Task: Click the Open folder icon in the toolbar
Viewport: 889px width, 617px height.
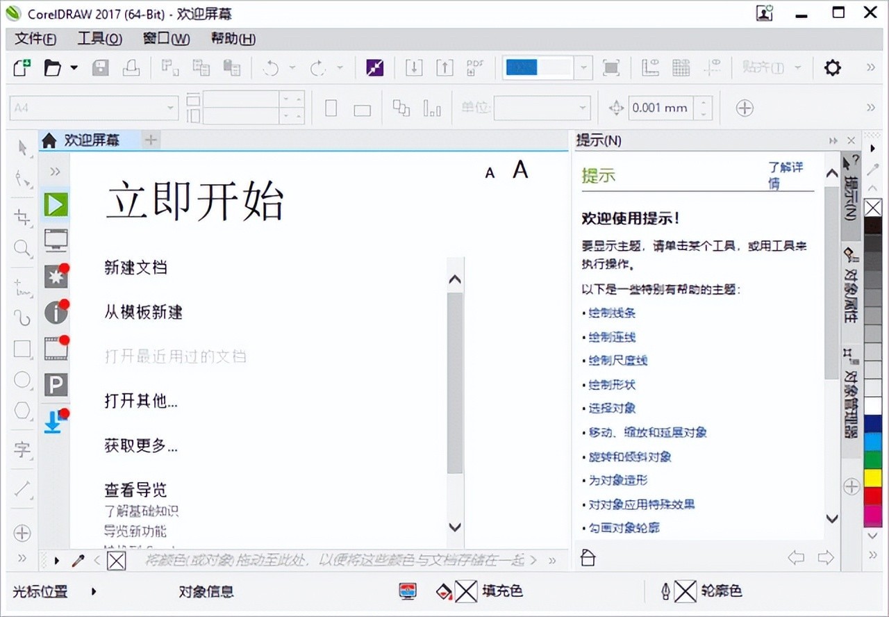Action: pyautogui.click(x=53, y=67)
